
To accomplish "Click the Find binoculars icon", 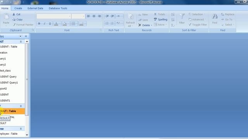I will [215, 17].
